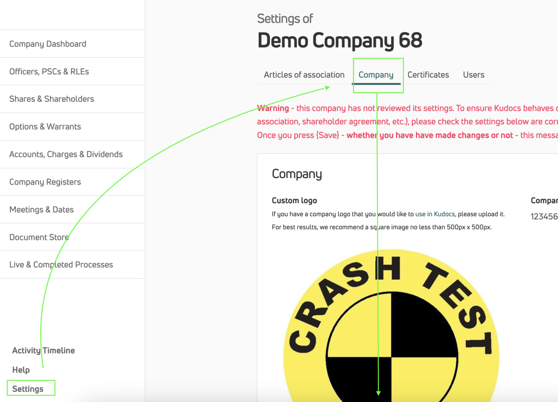The image size is (558, 402).
Task: Switch to the Certificates tab
Action: 428,75
